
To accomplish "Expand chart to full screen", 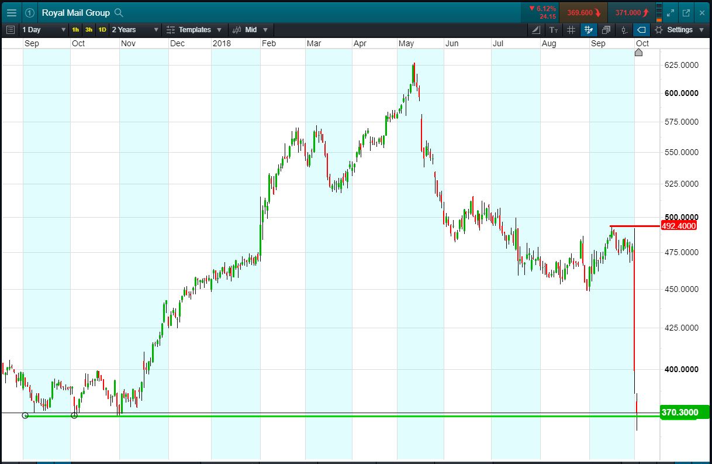I will pos(670,12).
